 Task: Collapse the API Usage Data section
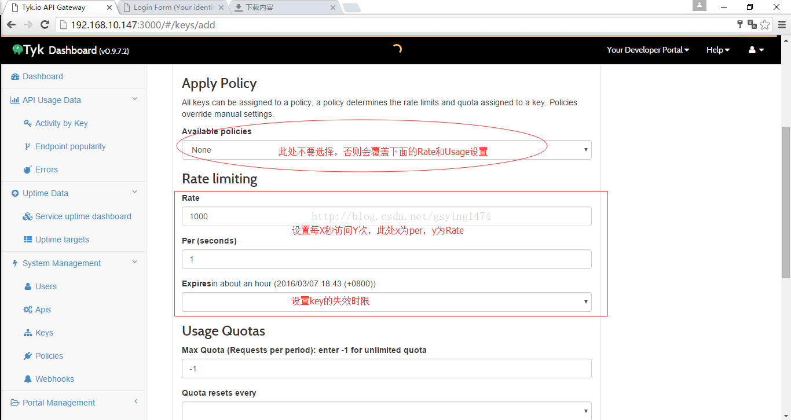[x=135, y=99]
